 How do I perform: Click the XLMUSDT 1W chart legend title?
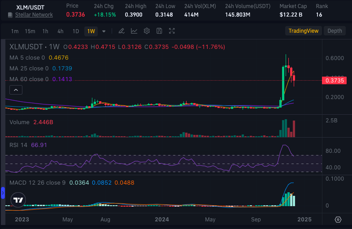[35, 47]
